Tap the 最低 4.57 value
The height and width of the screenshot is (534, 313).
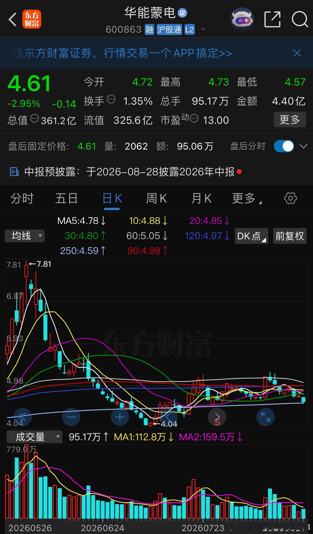pos(295,82)
